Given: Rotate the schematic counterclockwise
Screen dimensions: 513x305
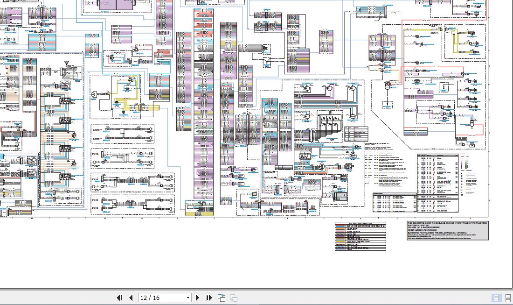Looking at the screenshot, I should [x=222, y=298].
